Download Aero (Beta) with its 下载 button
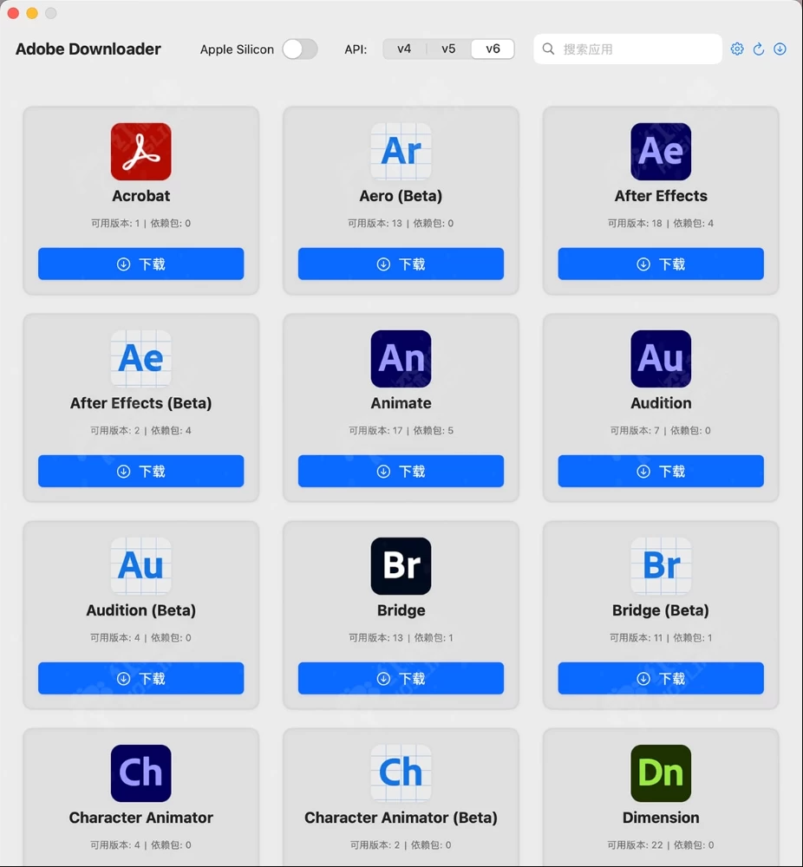The height and width of the screenshot is (867, 803). coord(401,264)
